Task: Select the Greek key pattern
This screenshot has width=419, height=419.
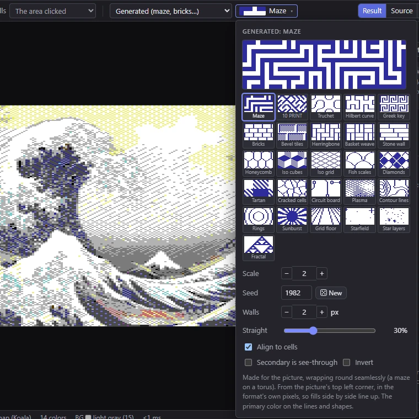Action: click(394, 107)
